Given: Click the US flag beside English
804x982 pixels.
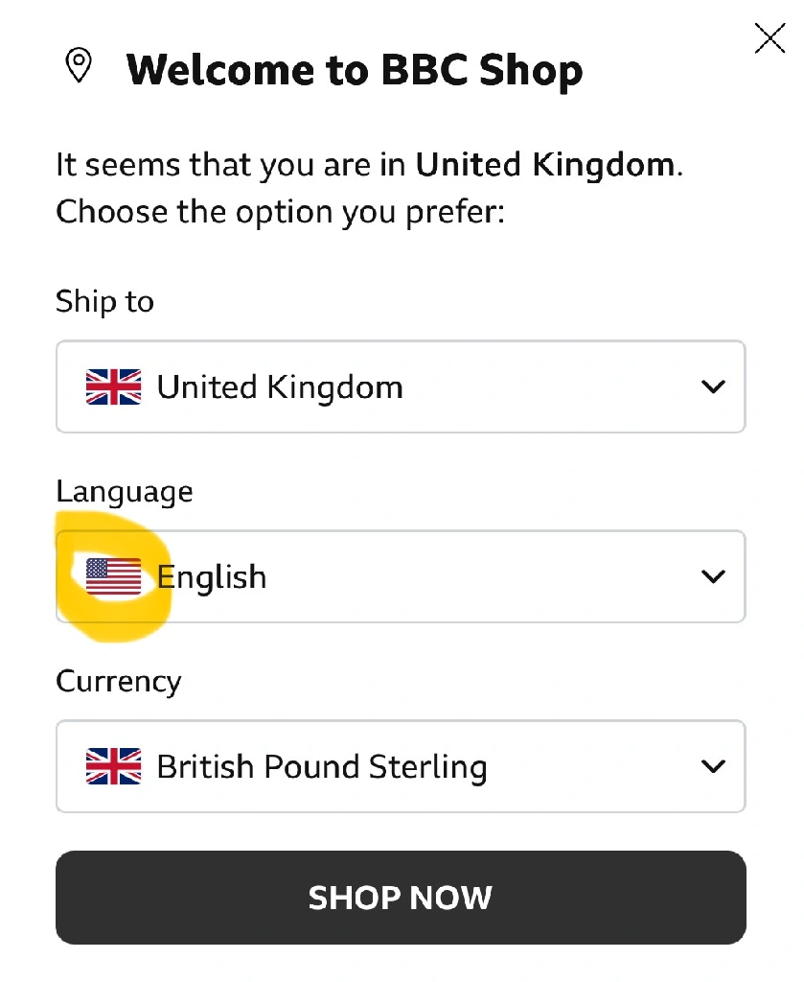Looking at the screenshot, I should pos(113,576).
